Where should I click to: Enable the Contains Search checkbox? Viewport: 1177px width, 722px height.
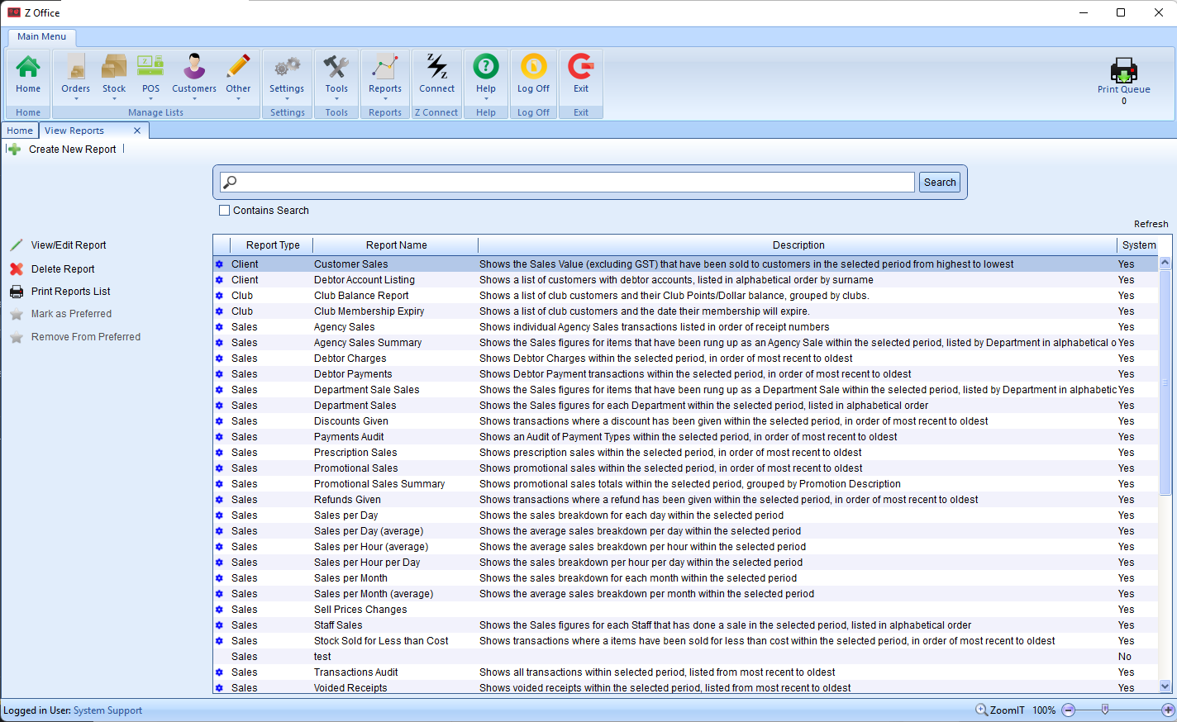point(225,211)
